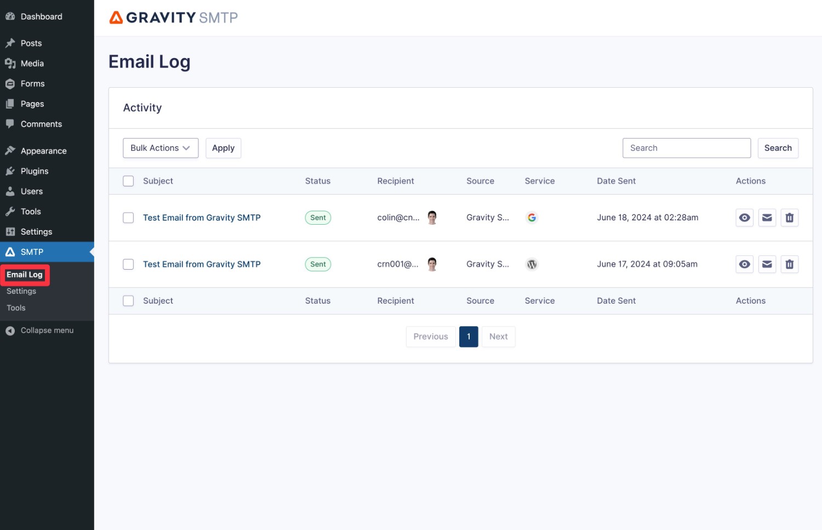Click the SMTP triangle icon

pyautogui.click(x=10, y=252)
